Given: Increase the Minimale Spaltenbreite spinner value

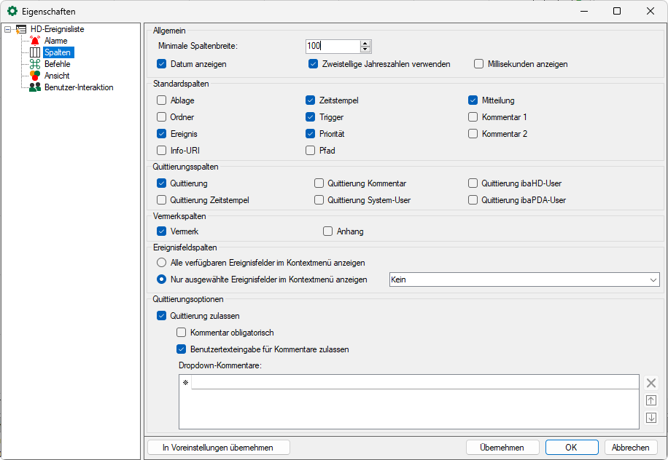Looking at the screenshot, I should tap(366, 42).
